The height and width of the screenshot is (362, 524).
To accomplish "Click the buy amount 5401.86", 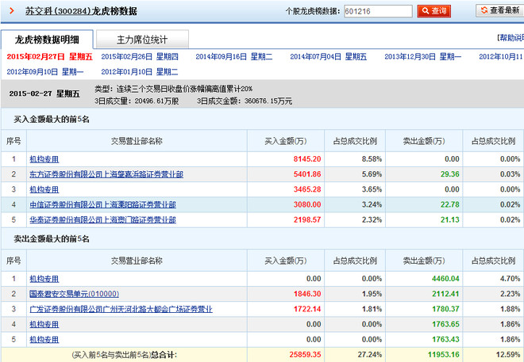I will [x=307, y=174].
